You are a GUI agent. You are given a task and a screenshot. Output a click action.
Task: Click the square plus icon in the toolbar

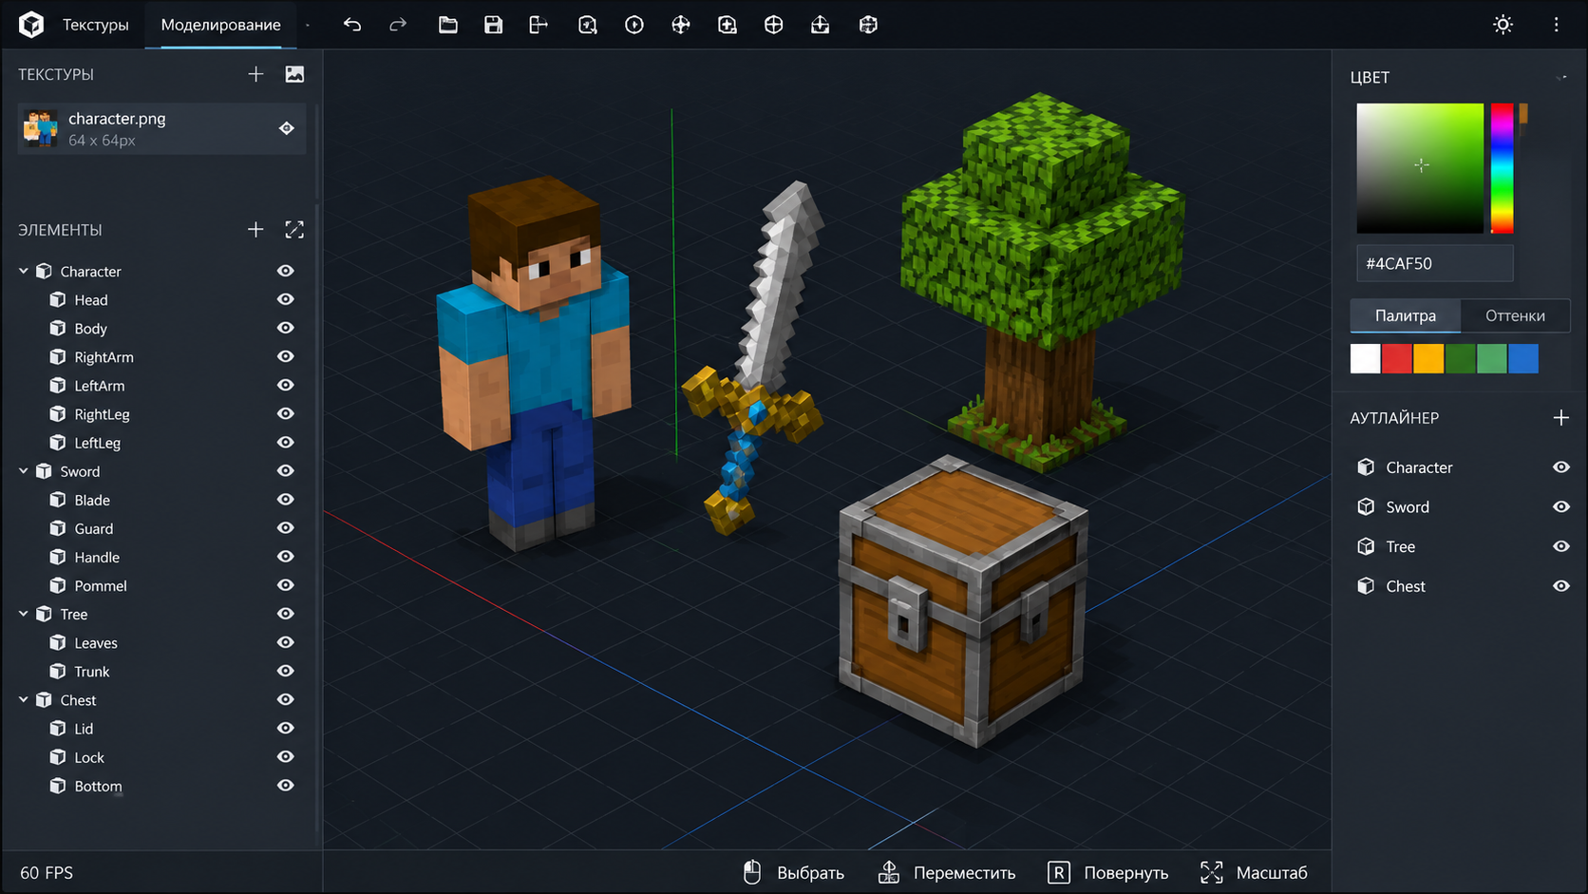pos(728,25)
